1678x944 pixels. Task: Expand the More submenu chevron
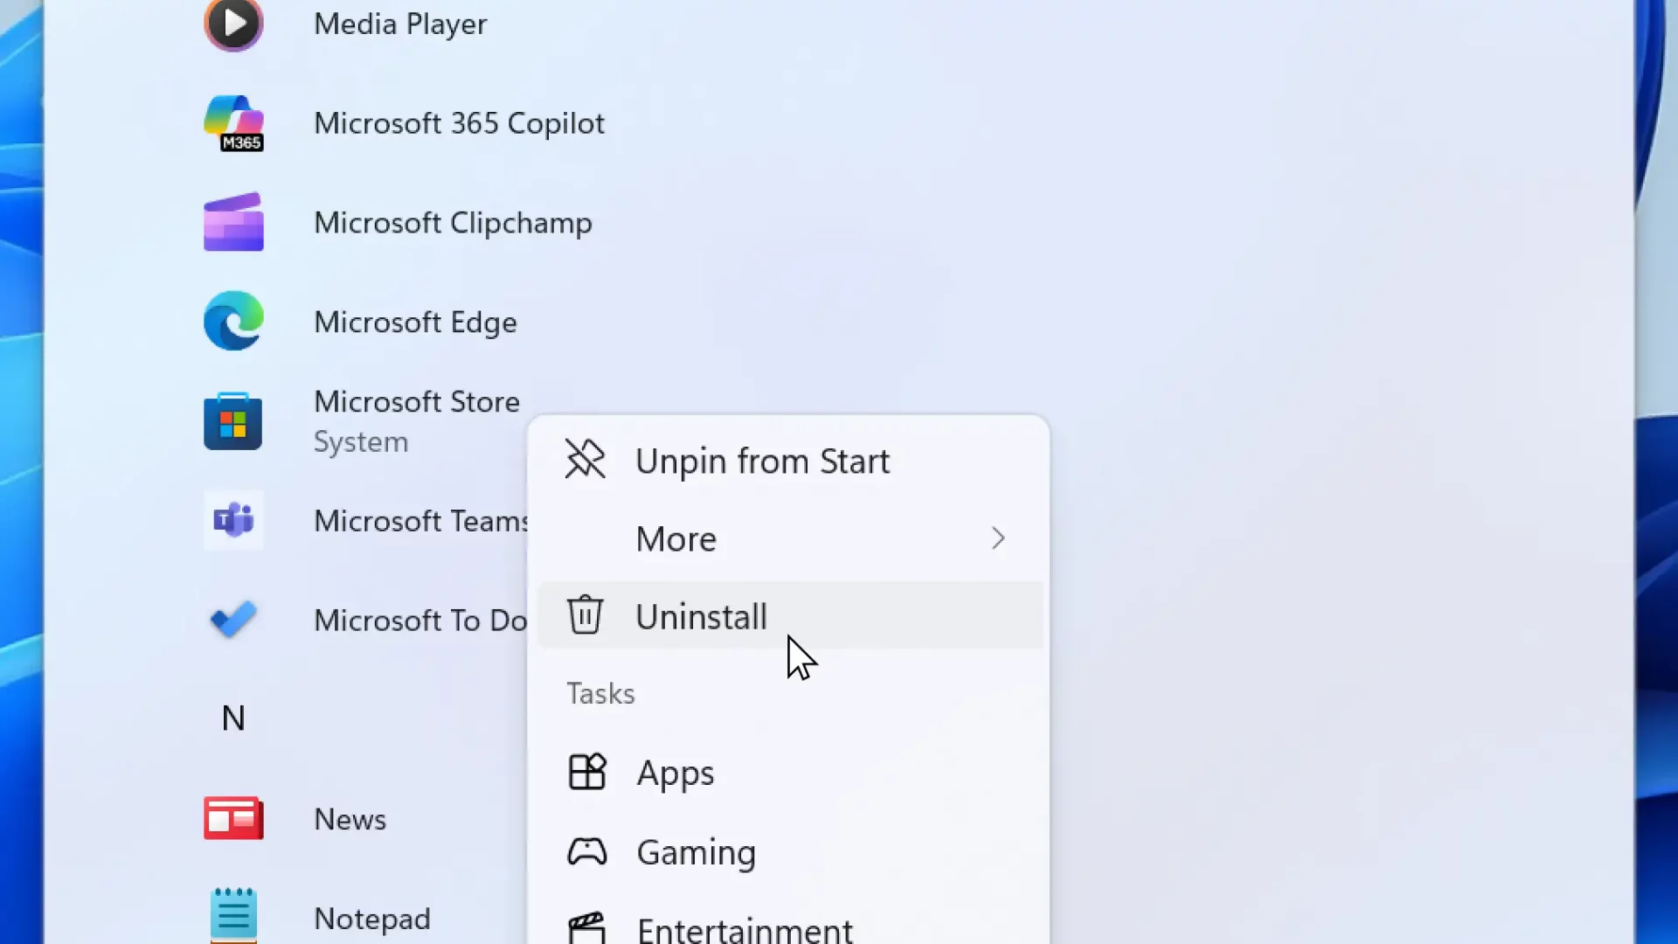coord(998,538)
